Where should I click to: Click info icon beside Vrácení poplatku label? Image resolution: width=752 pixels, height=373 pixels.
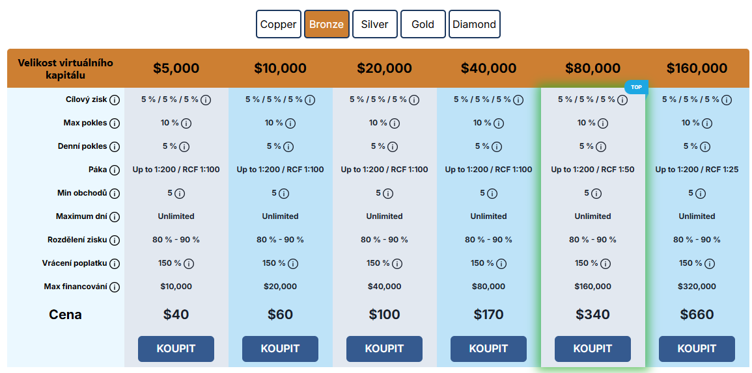[115, 264]
